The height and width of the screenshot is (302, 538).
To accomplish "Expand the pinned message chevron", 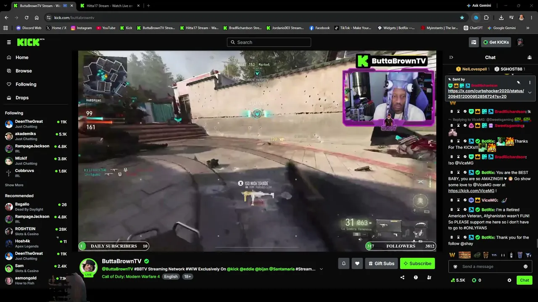I will pos(530,92).
